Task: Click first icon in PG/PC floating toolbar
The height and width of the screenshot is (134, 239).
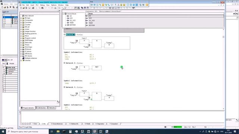Action: coord(91,5)
